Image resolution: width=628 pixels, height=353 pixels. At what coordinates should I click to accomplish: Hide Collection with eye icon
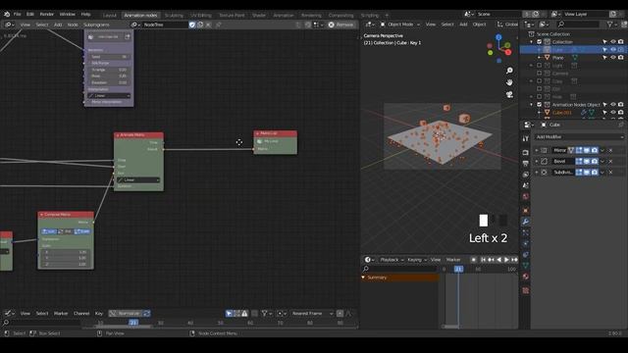(612, 41)
